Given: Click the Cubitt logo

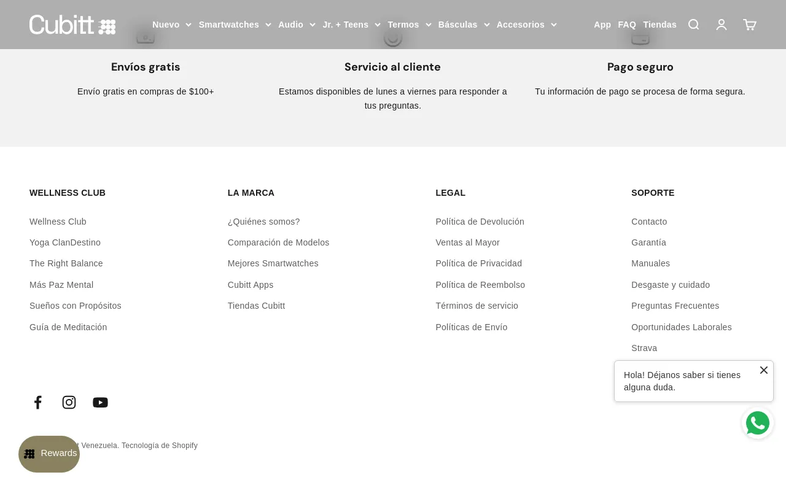Looking at the screenshot, I should tap(72, 25).
